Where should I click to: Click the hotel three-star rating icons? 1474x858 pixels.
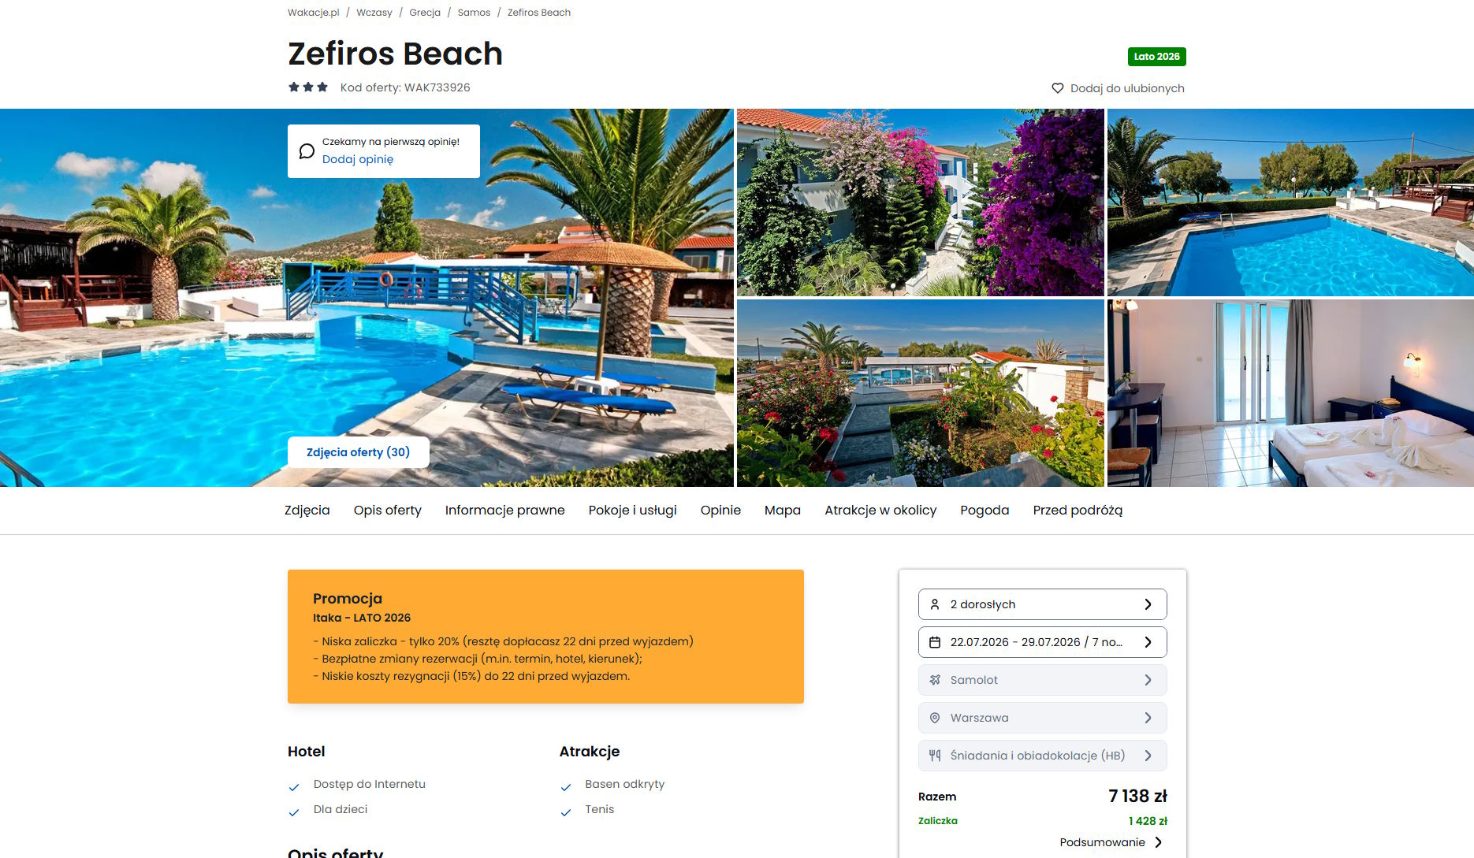(308, 87)
